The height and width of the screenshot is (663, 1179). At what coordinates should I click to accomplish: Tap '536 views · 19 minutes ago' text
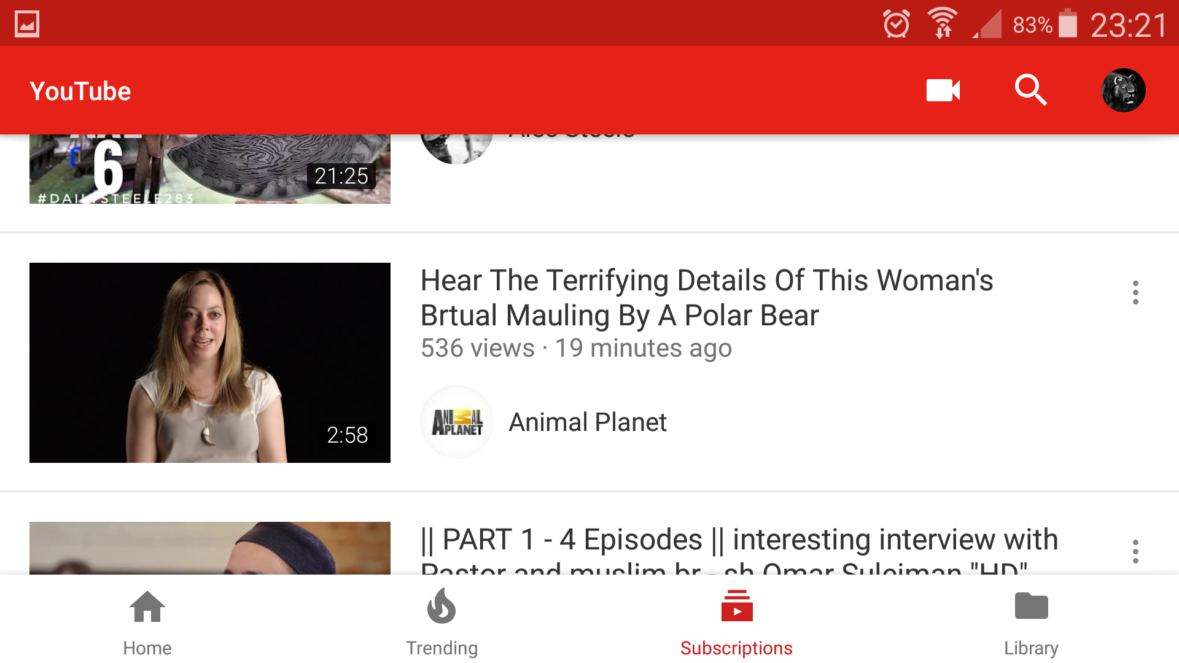point(576,348)
